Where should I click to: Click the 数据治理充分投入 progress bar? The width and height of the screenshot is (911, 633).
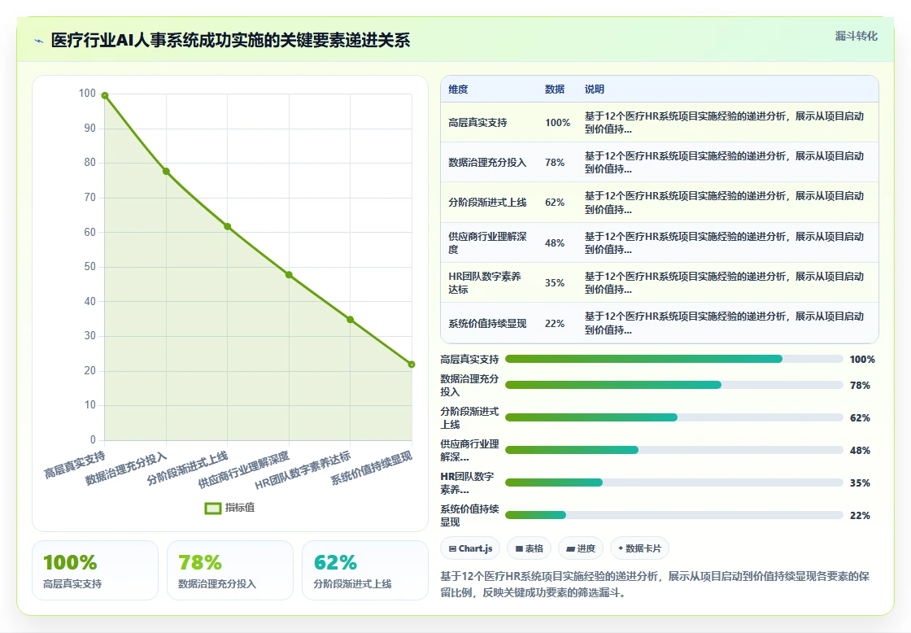pyautogui.click(x=674, y=385)
